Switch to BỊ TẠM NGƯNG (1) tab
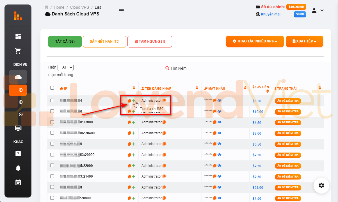The height and width of the screenshot is (202, 338). 150,42
